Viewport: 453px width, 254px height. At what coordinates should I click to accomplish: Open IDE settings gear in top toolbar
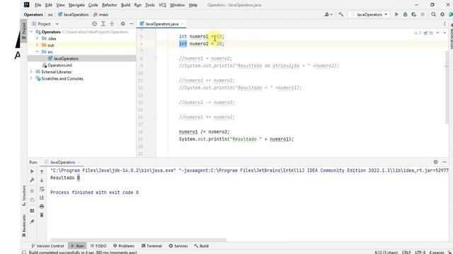point(442,14)
